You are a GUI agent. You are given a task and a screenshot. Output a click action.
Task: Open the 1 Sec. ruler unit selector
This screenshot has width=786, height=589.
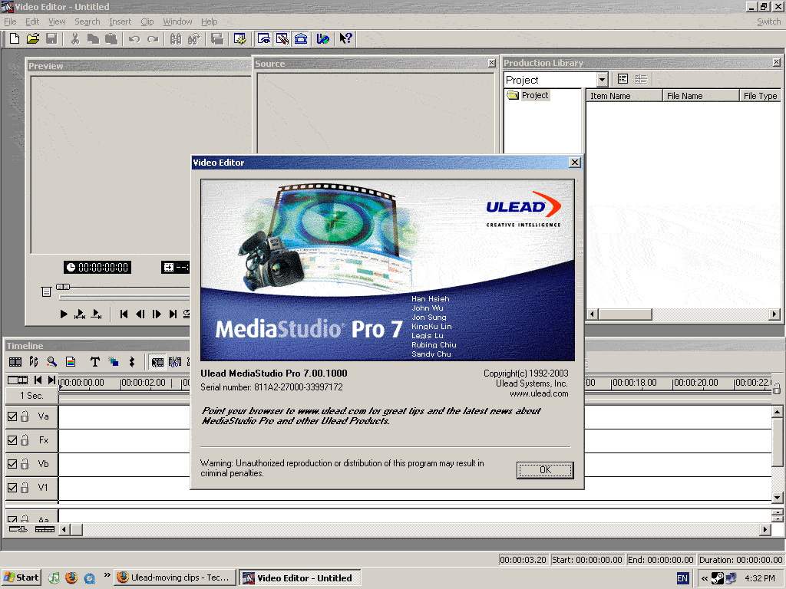[x=31, y=396]
